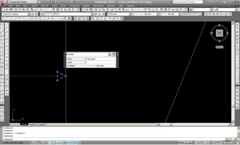The width and height of the screenshot is (240, 145).
Task: Open the Layer Properties Manager icon
Action: coord(42,14)
